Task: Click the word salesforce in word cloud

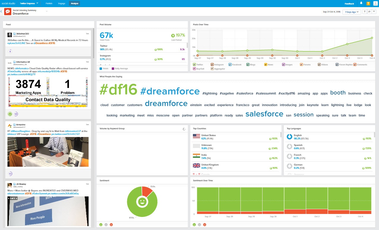Action: pyautogui.click(x=264, y=114)
